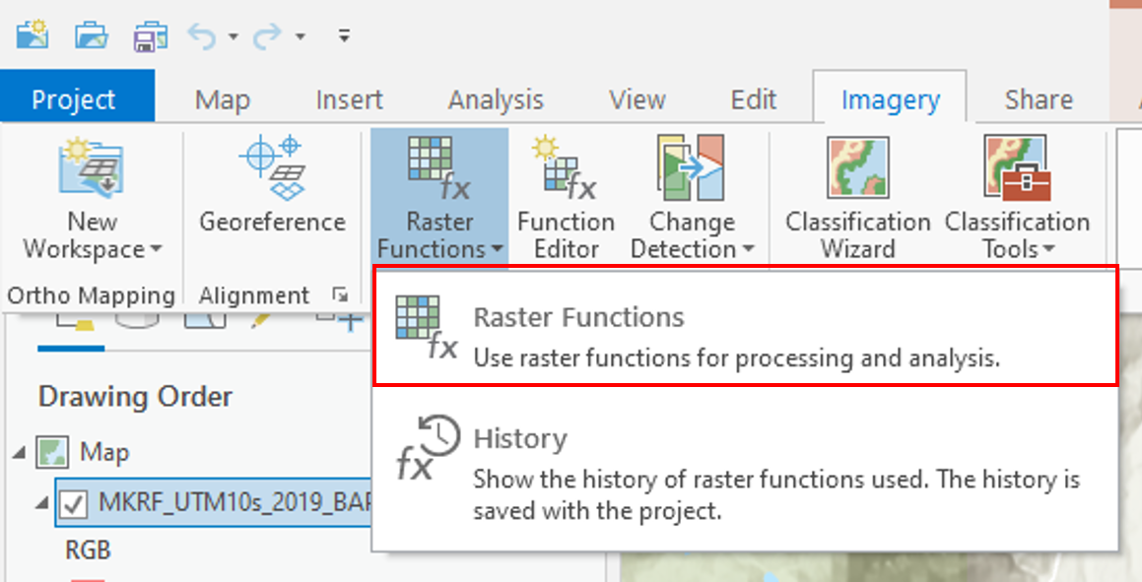Collapse the Map tree node
This screenshot has width=1142, height=582.
(x=20, y=453)
